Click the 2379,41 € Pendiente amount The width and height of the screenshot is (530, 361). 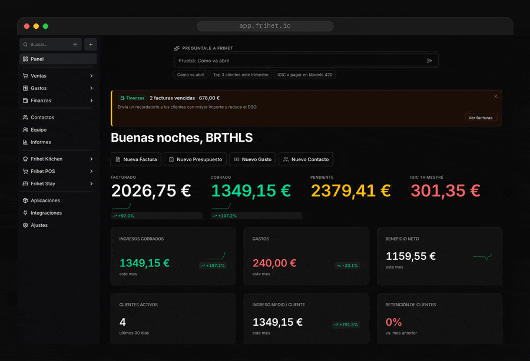351,191
